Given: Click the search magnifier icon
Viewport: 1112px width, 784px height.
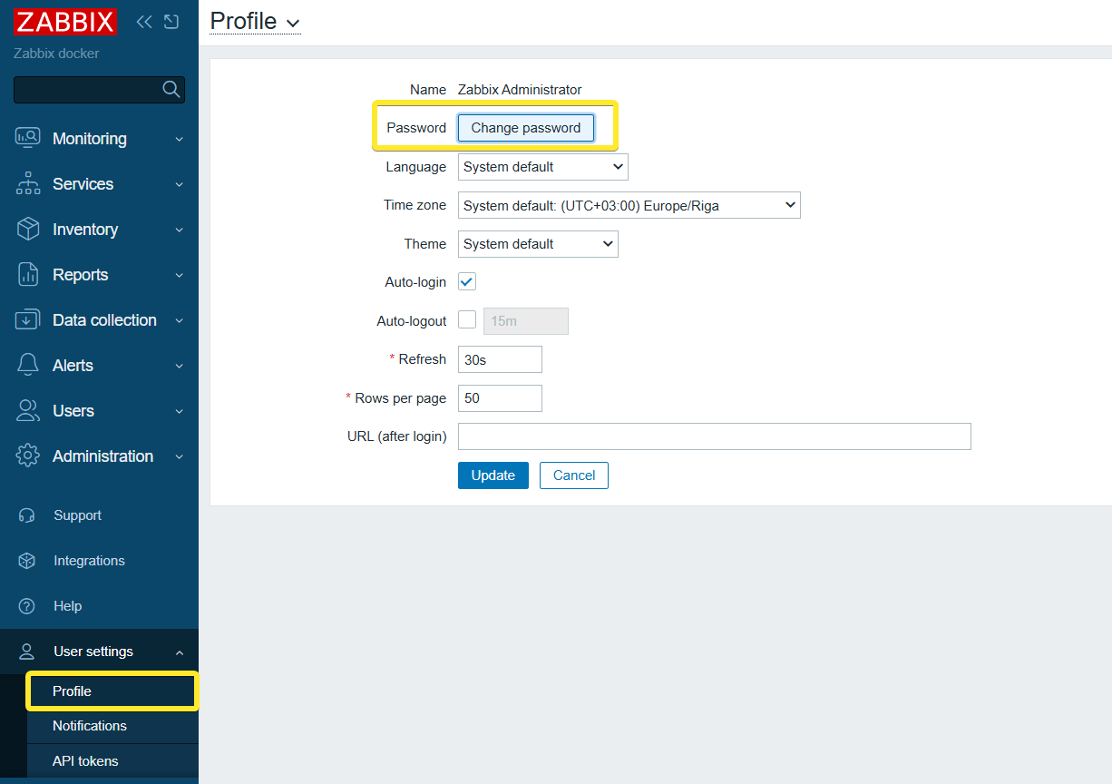Looking at the screenshot, I should [171, 89].
